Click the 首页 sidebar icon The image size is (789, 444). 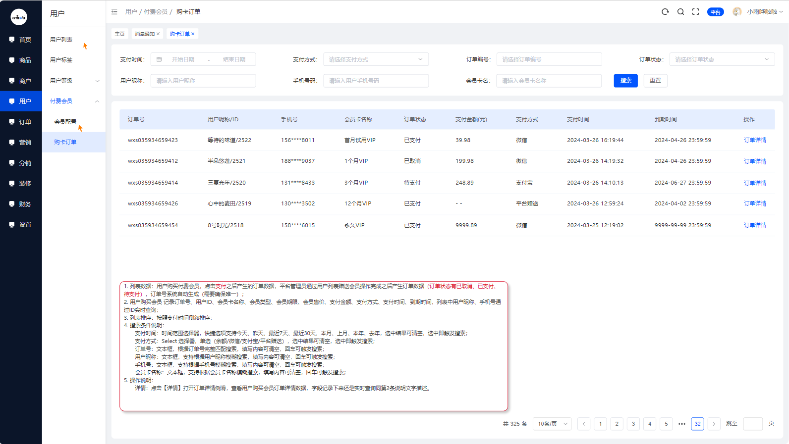pyautogui.click(x=12, y=40)
